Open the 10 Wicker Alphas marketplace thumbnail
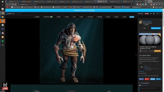 click(150, 39)
